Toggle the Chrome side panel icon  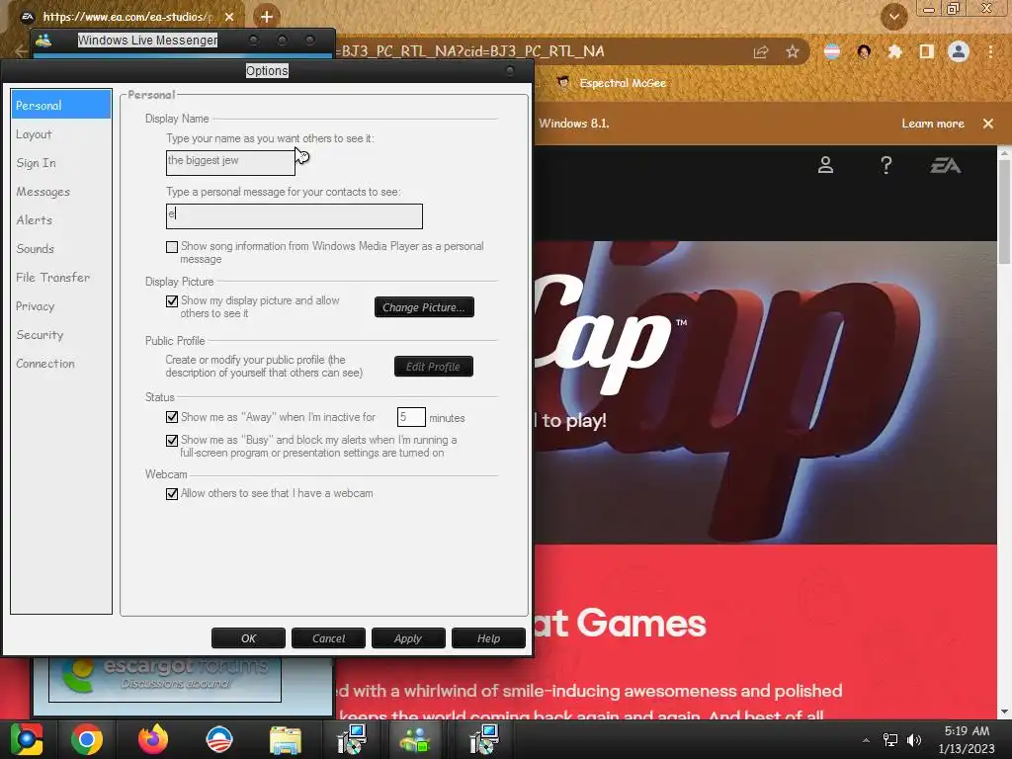927,51
